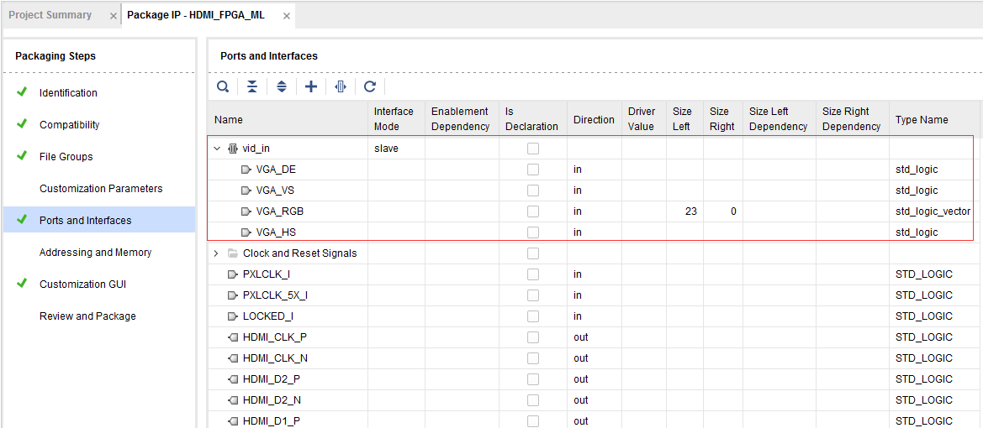Open auto-infer interface toolbar icon
This screenshot has height=428, width=983.
(x=341, y=87)
